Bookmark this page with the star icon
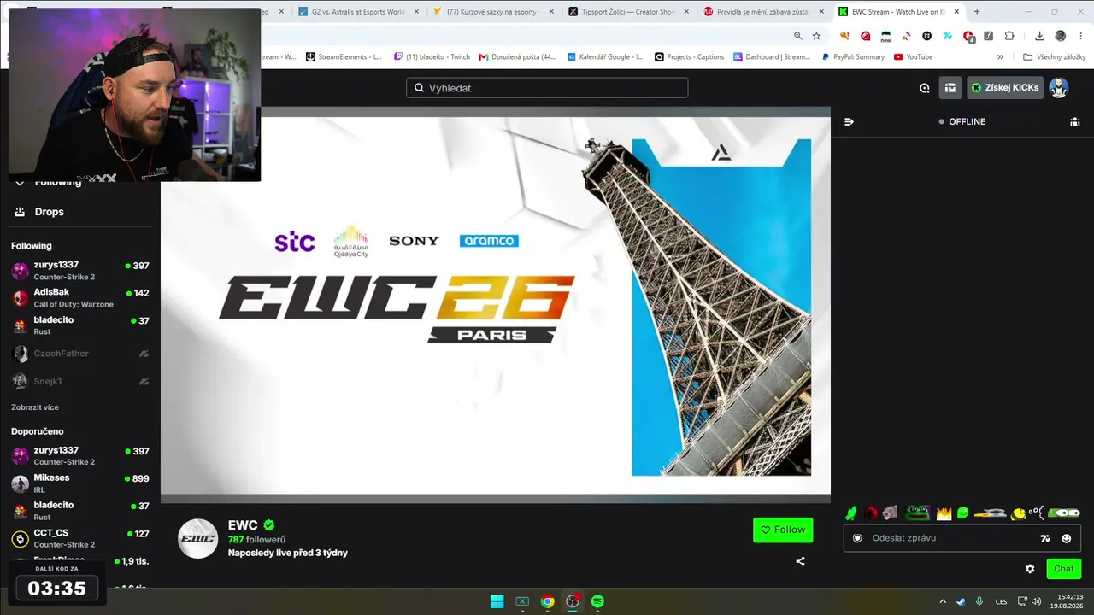The height and width of the screenshot is (615, 1094). click(x=816, y=36)
